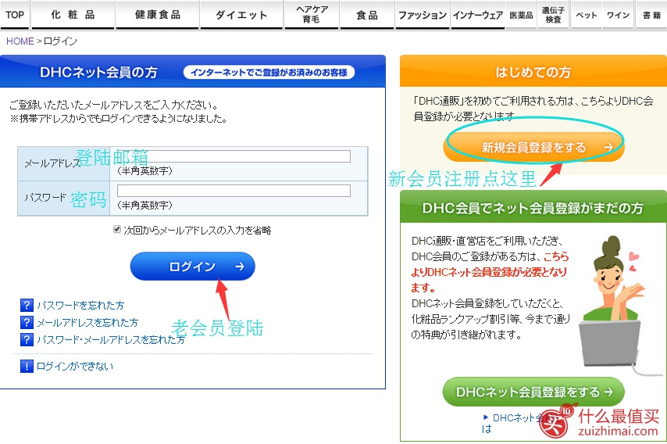The height and width of the screenshot is (444, 667).
Task: Open the 医薬品 category tab
Action: click(x=522, y=15)
